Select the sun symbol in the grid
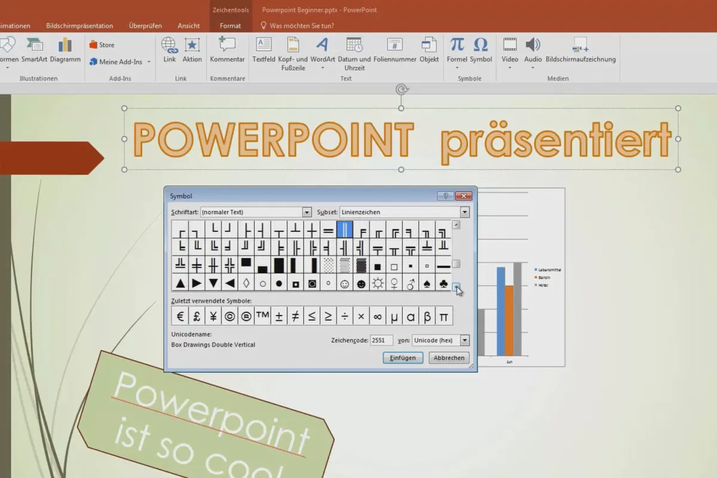The height and width of the screenshot is (478, 717). point(378,284)
